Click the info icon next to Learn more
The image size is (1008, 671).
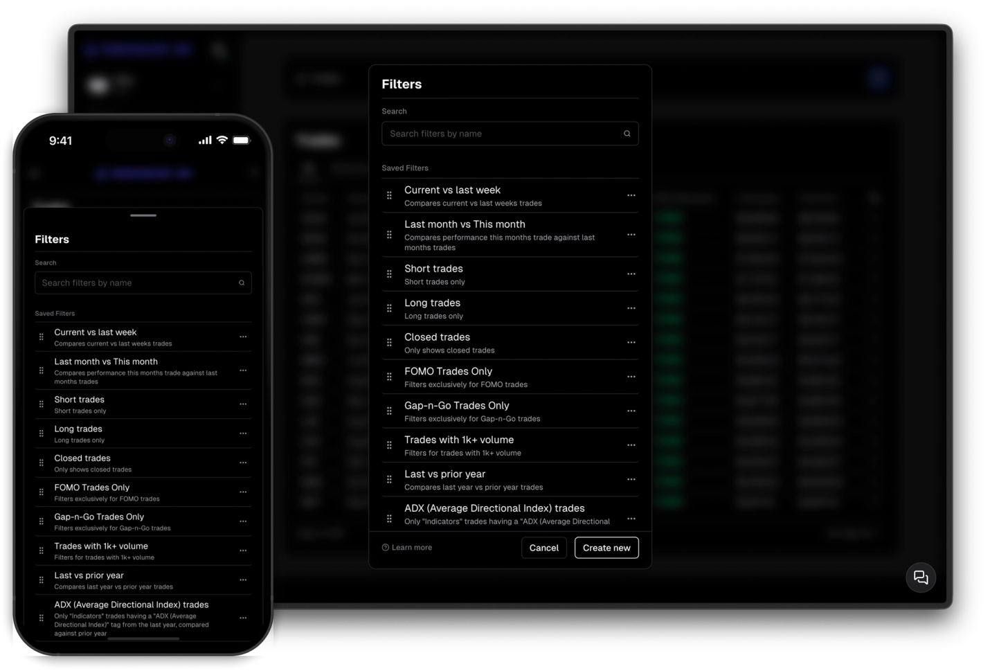click(385, 547)
